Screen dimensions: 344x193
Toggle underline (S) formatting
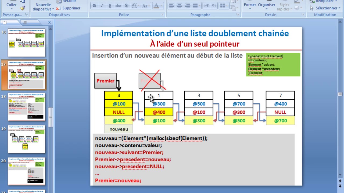pyautogui.click(x=110, y=6)
